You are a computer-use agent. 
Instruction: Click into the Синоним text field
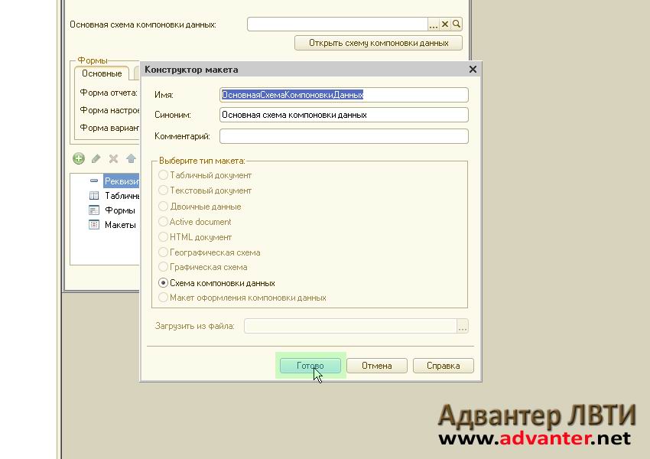coord(343,115)
